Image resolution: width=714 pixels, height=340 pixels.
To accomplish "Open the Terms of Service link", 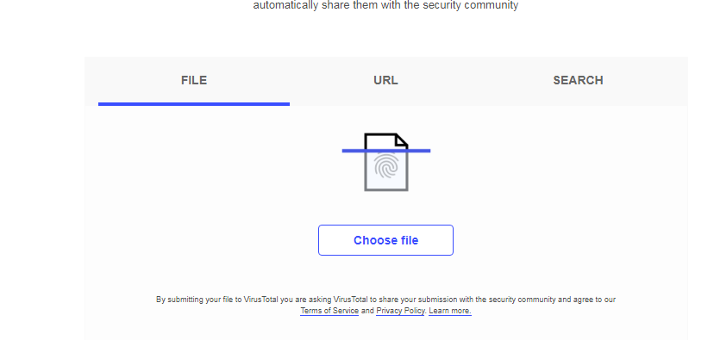I will pyautogui.click(x=329, y=311).
